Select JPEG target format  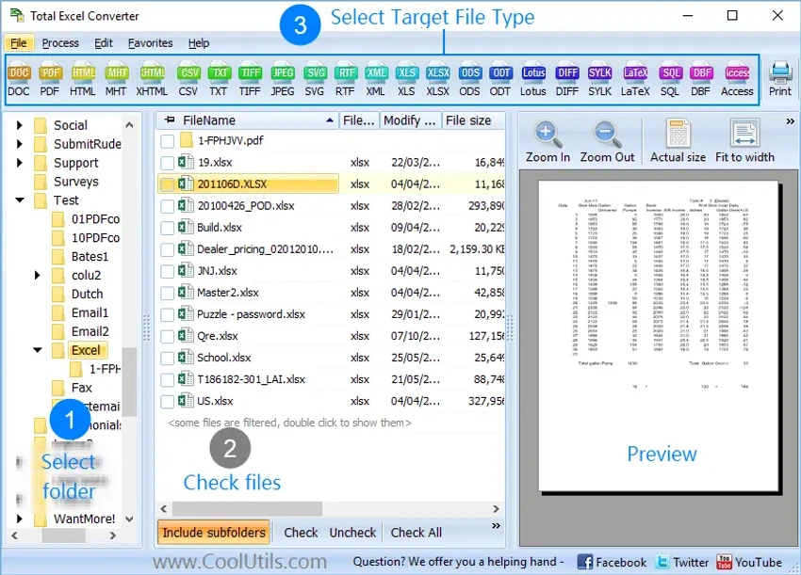[x=283, y=80]
